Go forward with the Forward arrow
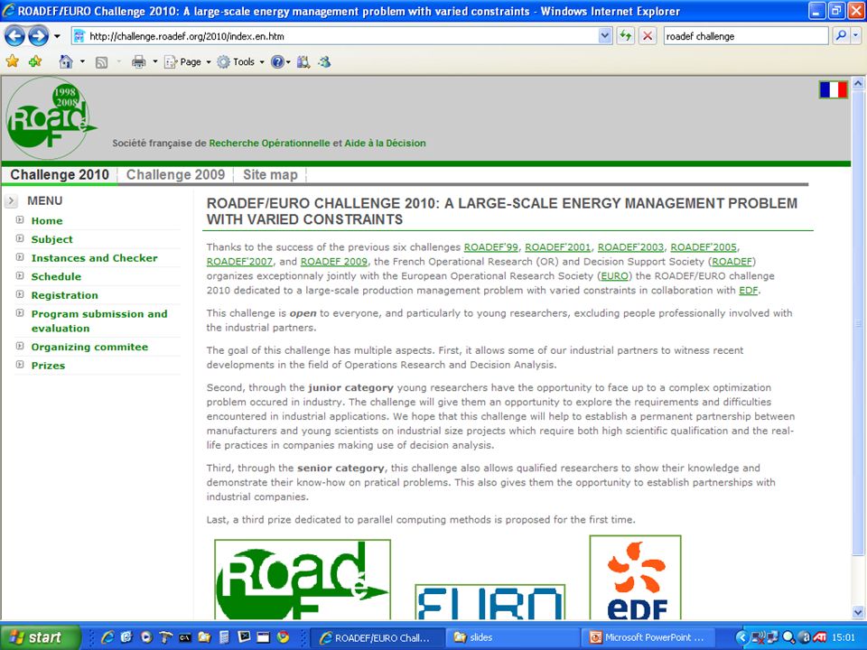Image resolution: width=867 pixels, height=650 pixels. 38,36
